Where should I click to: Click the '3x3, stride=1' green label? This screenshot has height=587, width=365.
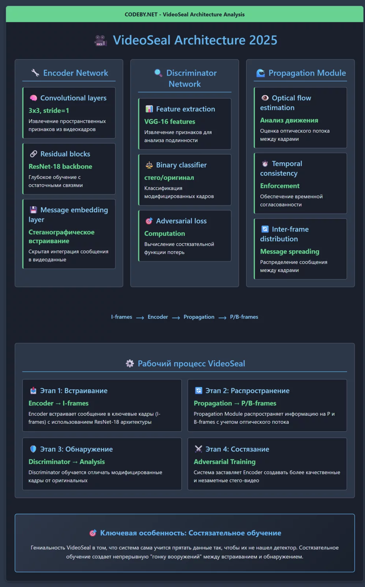pos(49,110)
